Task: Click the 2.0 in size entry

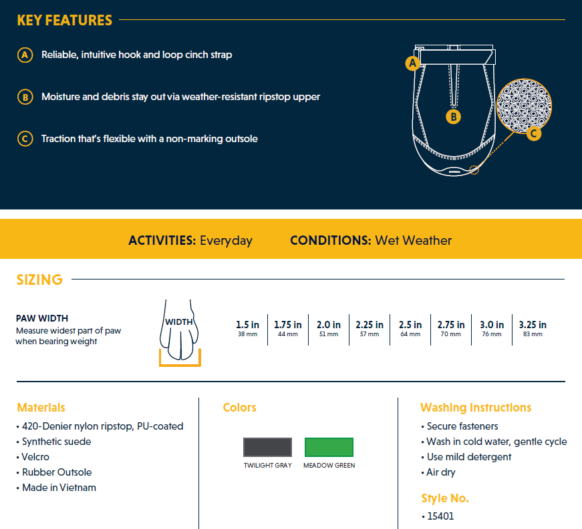Action: pyautogui.click(x=329, y=329)
